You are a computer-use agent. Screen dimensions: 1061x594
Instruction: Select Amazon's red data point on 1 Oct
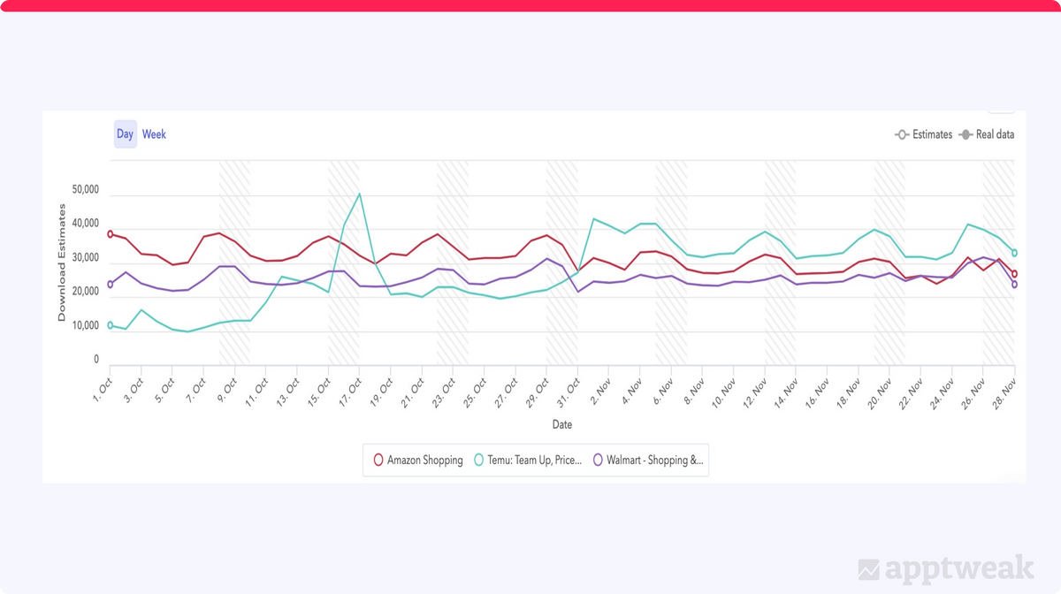click(111, 234)
